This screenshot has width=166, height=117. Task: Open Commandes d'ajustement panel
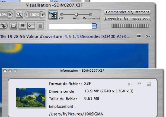(x=127, y=12)
